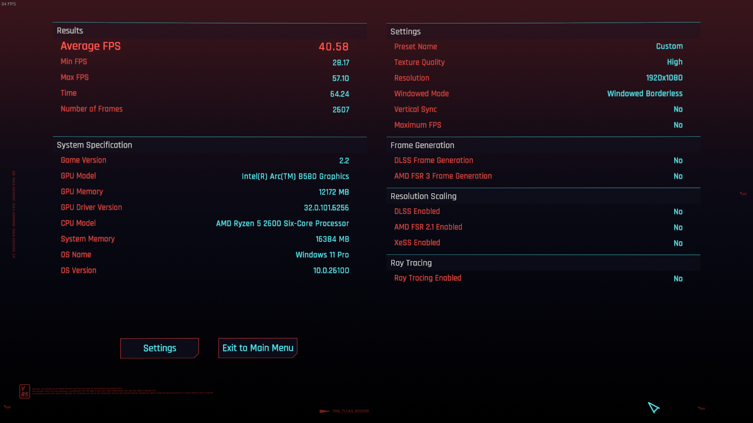Click the GPU Driver Version label
Screen dimensions: 753x423
91,207
